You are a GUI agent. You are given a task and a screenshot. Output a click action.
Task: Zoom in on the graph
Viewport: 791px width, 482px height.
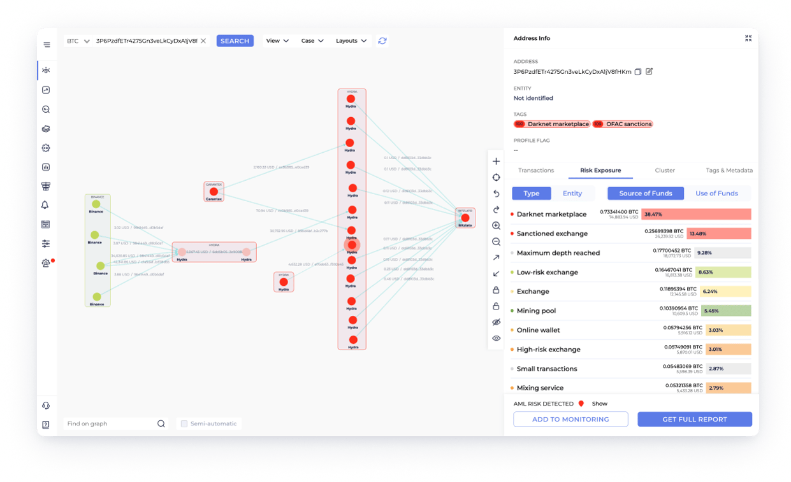pos(497,226)
